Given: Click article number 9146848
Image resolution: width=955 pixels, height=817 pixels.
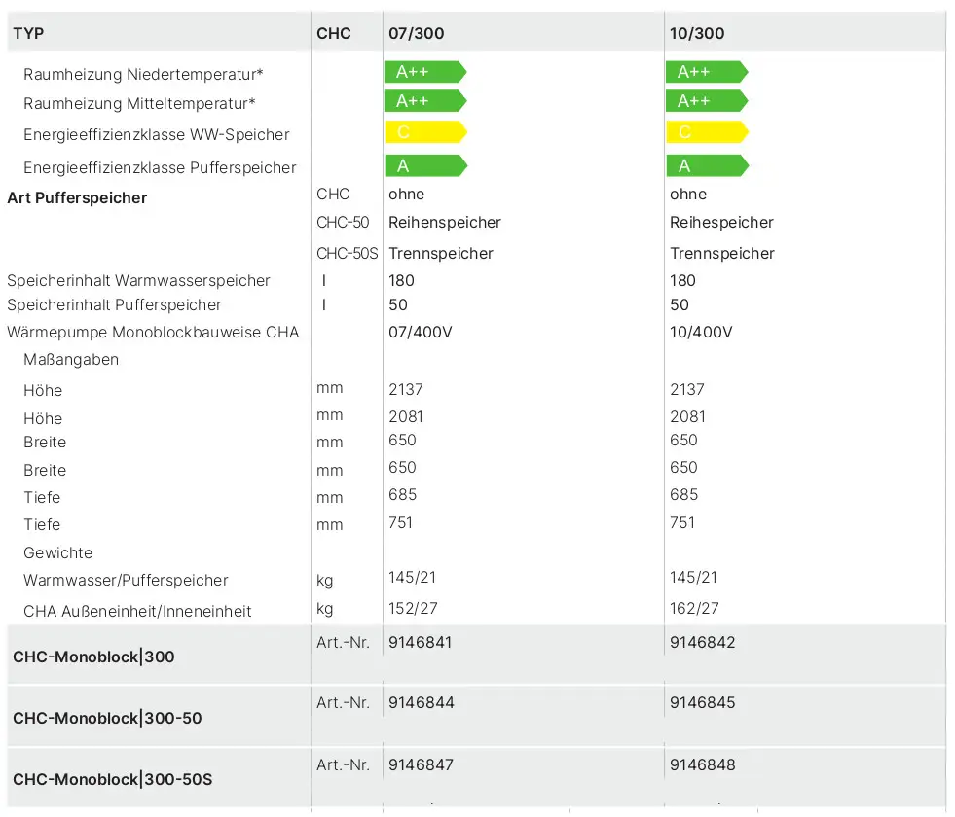Looking at the screenshot, I should 702,764.
